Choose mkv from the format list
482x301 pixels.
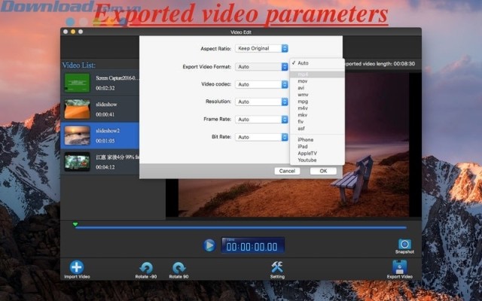(317, 115)
